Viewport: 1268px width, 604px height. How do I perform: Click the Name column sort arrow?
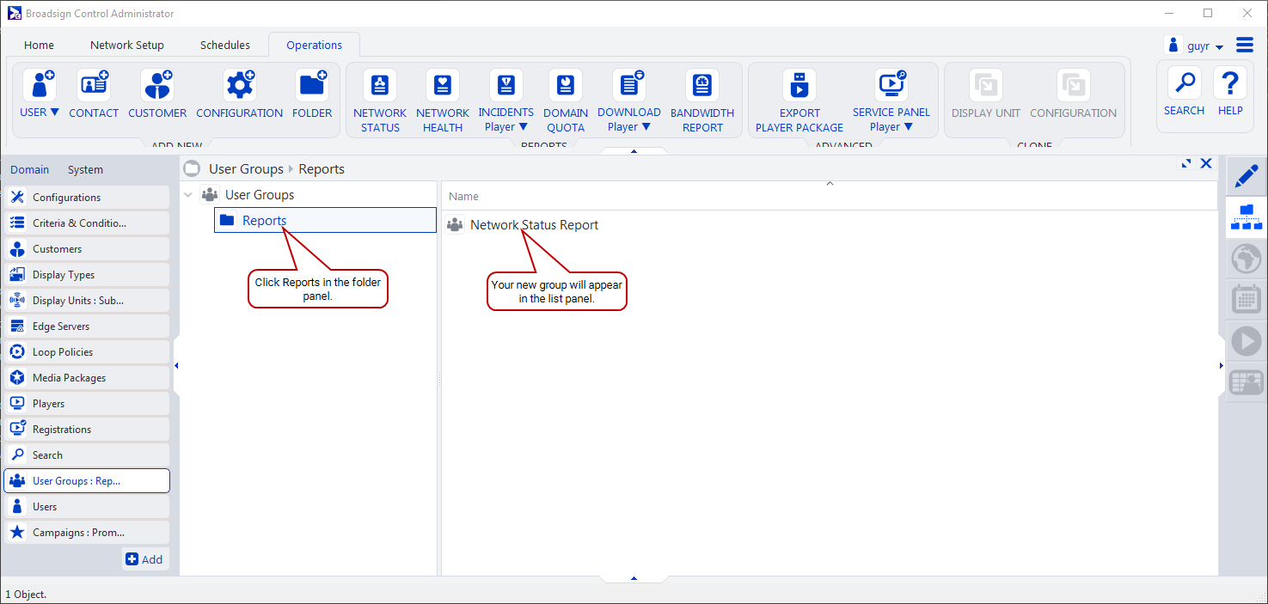click(830, 183)
